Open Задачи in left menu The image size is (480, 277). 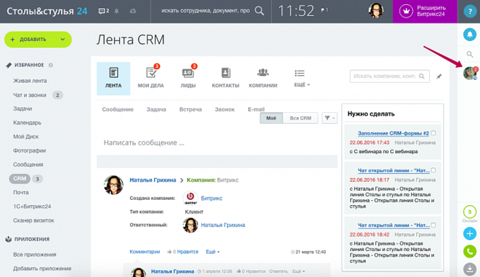[x=23, y=109]
